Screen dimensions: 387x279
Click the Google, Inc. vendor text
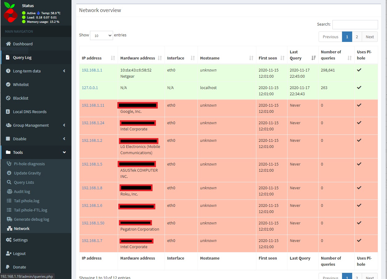coord(131,111)
